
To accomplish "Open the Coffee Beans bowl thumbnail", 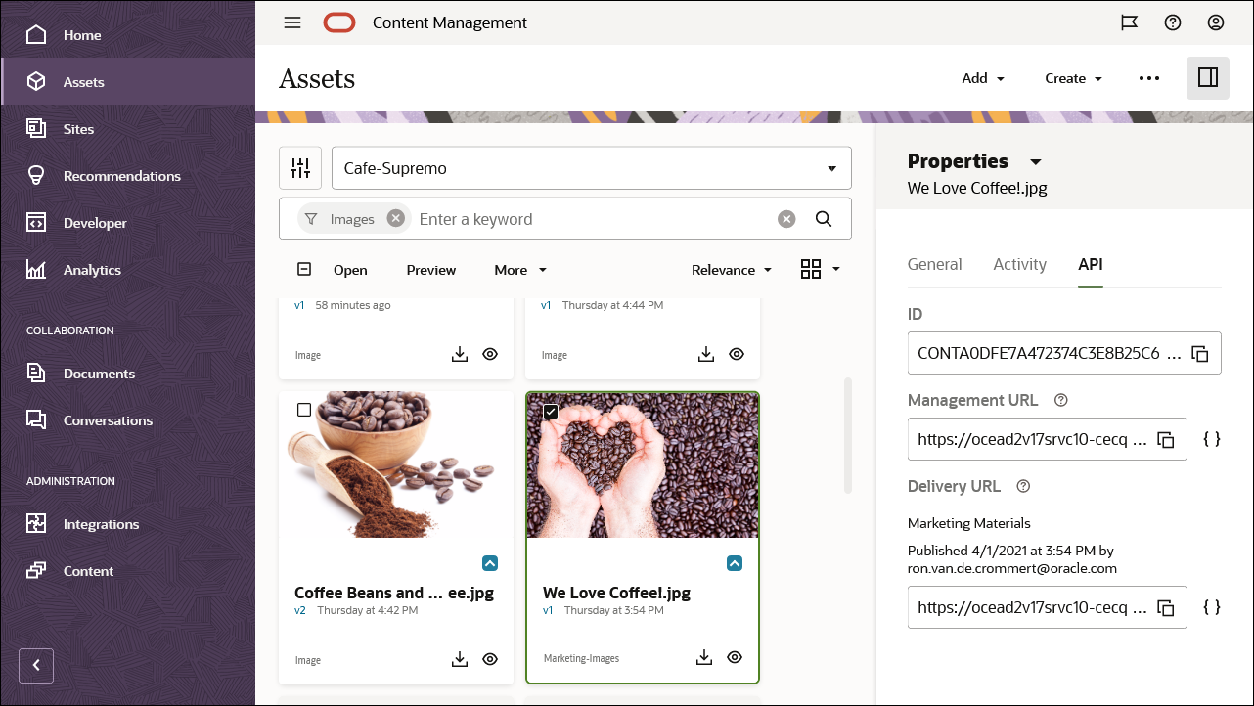I will click(x=396, y=465).
